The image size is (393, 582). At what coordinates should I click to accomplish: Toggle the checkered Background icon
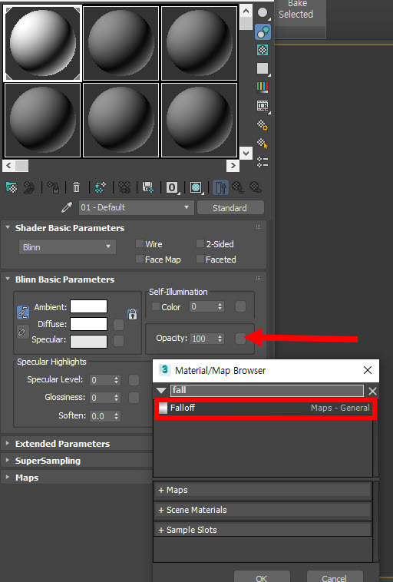(x=263, y=50)
